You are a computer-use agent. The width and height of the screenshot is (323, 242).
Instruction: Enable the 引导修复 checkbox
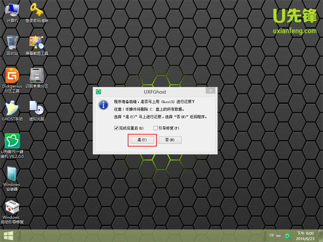tap(156, 128)
